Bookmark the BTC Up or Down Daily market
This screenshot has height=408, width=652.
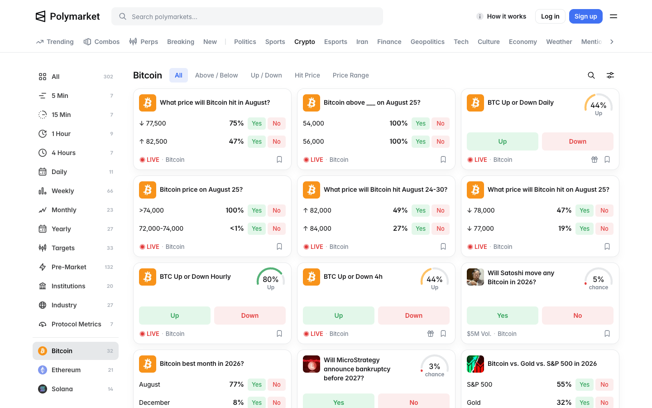click(x=607, y=160)
